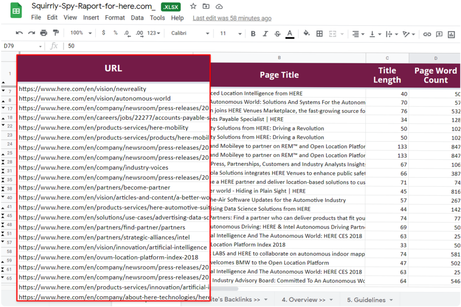Screen dimensions: 461x307
Task: Switch to the Overview sheet tab
Action: [303, 300]
